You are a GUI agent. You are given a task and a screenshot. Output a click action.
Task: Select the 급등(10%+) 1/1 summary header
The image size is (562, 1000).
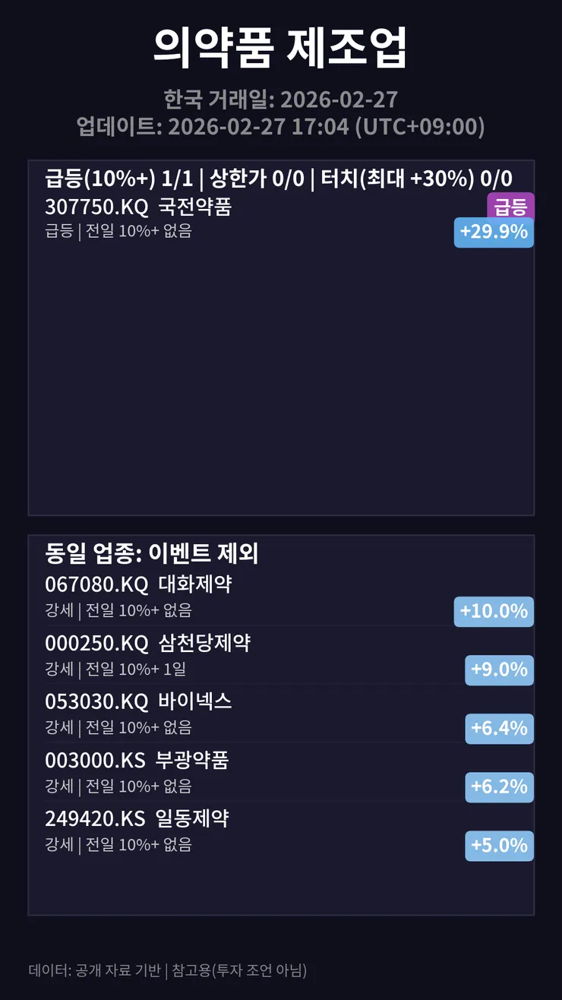pos(279,179)
